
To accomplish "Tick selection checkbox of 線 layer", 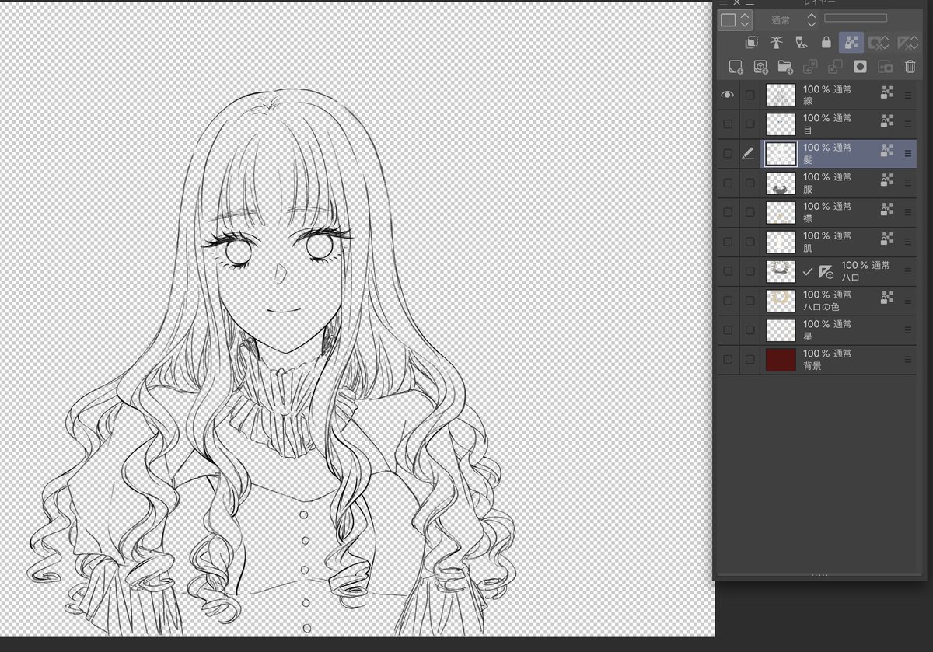I will [x=750, y=95].
